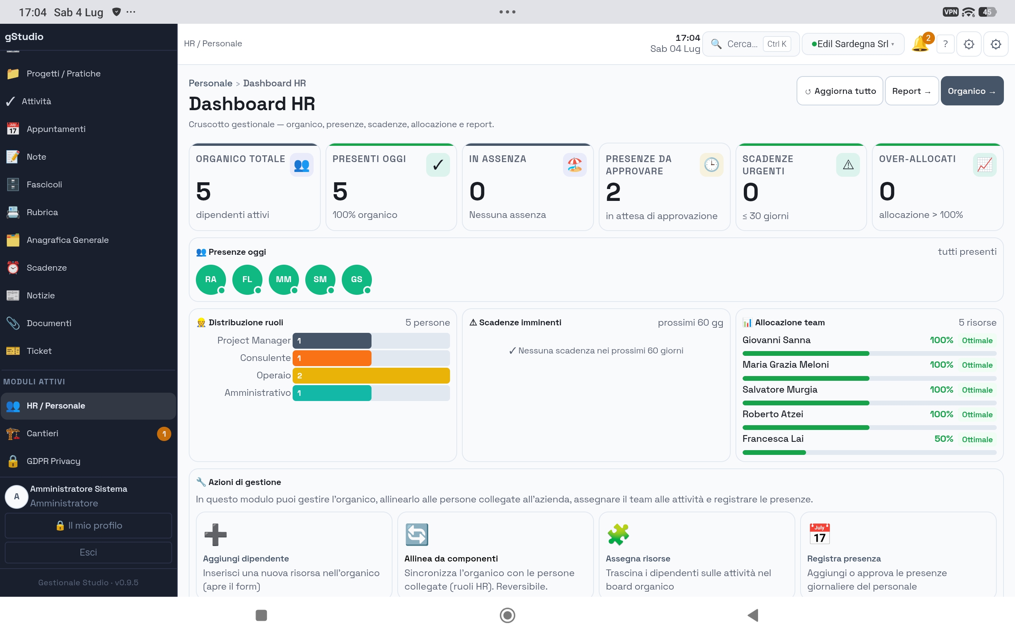This screenshot has height=634, width=1015.
Task: Click the Esci logout button
Action: [x=88, y=552]
